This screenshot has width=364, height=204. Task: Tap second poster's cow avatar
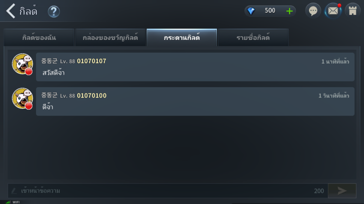(x=22, y=98)
